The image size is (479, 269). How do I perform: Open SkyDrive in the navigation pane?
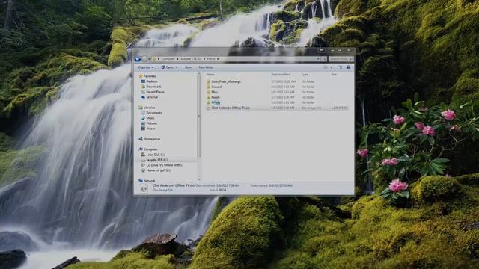[150, 97]
